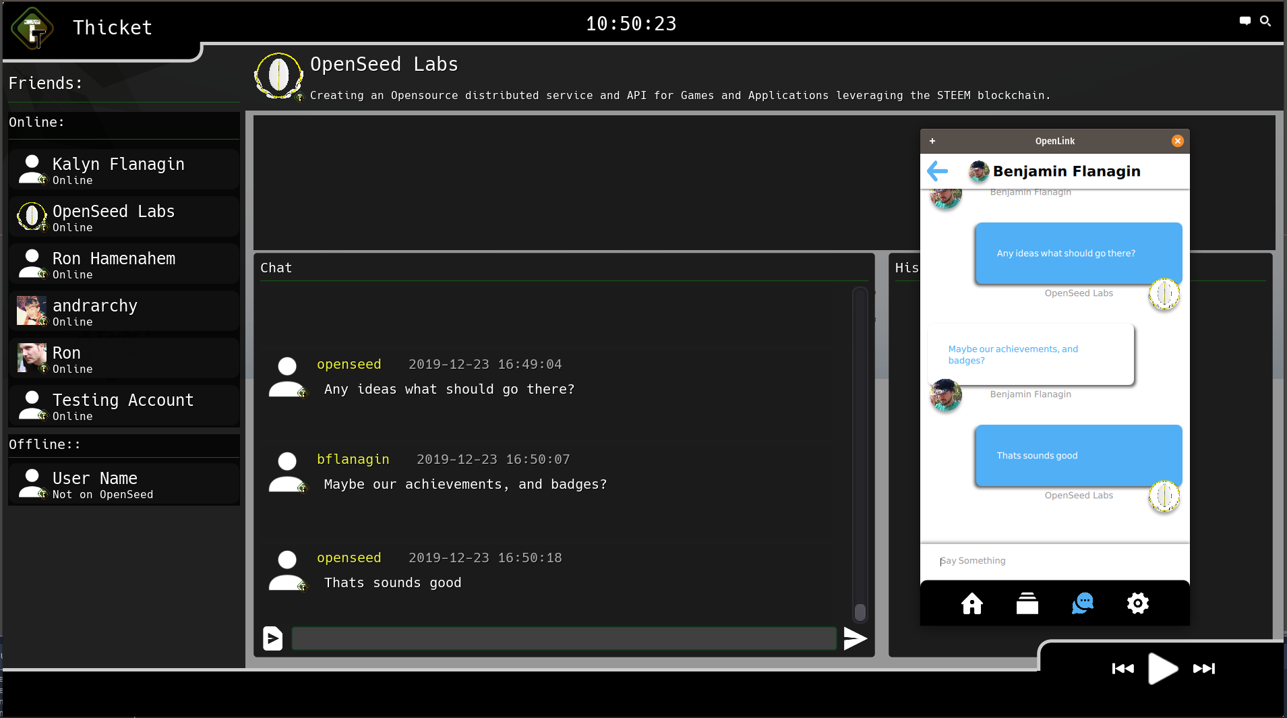Click the plus button in OpenLink title bar

(932, 141)
